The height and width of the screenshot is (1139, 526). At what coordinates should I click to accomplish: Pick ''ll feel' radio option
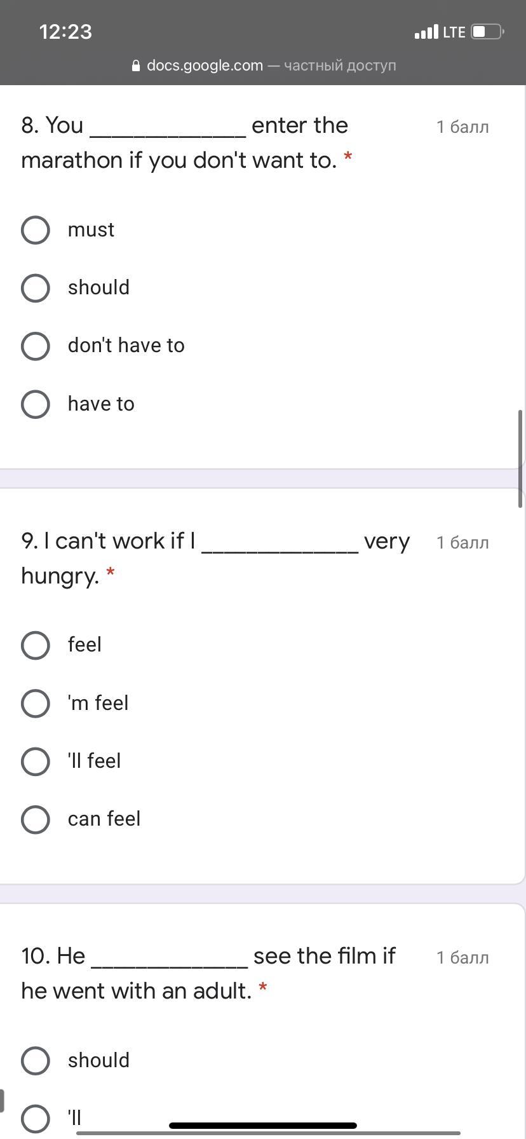[36, 761]
